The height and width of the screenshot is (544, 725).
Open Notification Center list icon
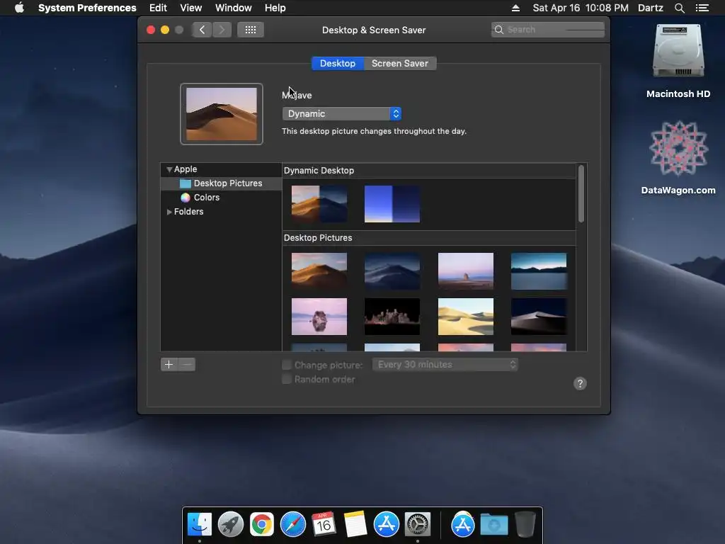[x=702, y=8]
